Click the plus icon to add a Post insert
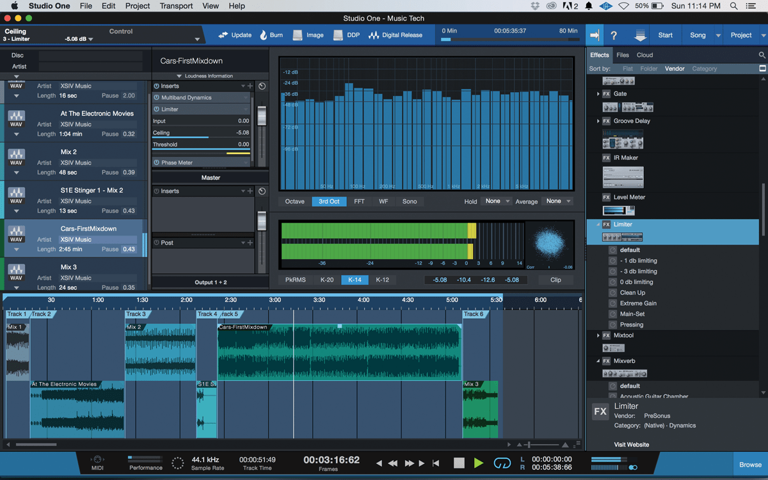 (250, 243)
